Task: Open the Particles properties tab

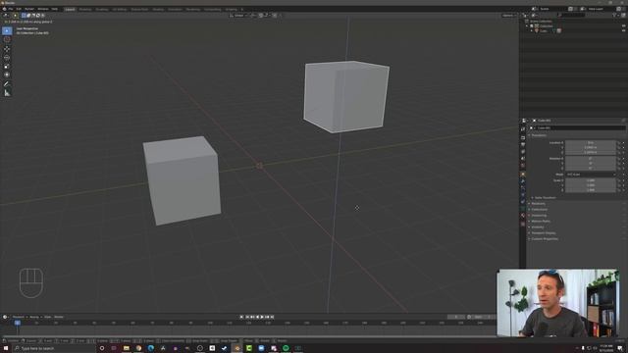Action: pos(523,188)
